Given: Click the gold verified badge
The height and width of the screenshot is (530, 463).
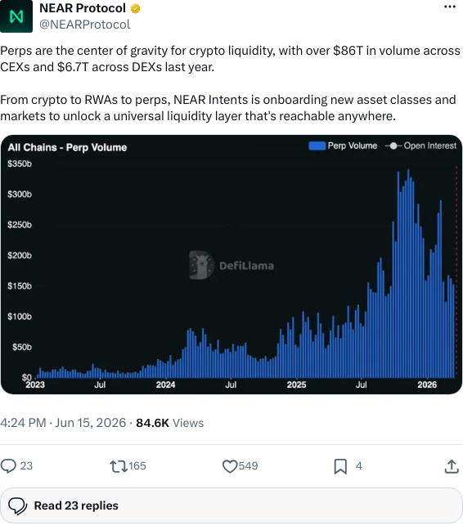Looking at the screenshot, I should 136,8.
